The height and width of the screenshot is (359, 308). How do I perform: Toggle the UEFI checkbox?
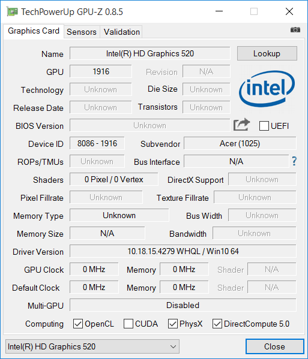pos(264,126)
